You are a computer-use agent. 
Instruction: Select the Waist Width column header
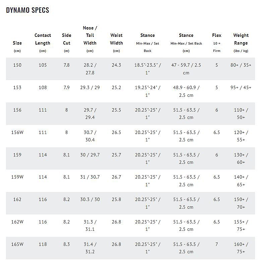tap(116, 43)
